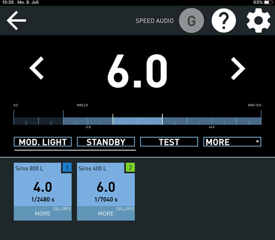The height and width of the screenshot is (240, 275).
Task: Toggle STANDBY mode
Action: (x=106, y=142)
